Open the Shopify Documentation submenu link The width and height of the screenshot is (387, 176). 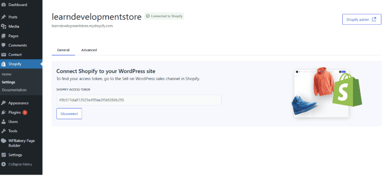click(x=14, y=90)
